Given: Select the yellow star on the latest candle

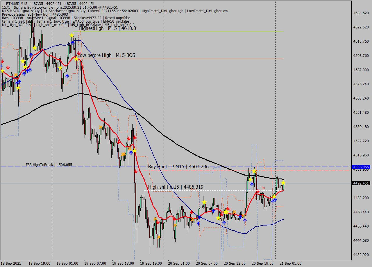Looking at the screenshot, I should (284, 183).
